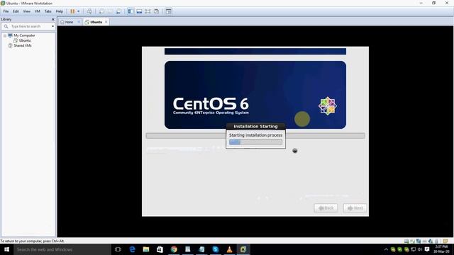The image size is (454, 255).
Task: Click the library search input field
Action: [x=28, y=26]
